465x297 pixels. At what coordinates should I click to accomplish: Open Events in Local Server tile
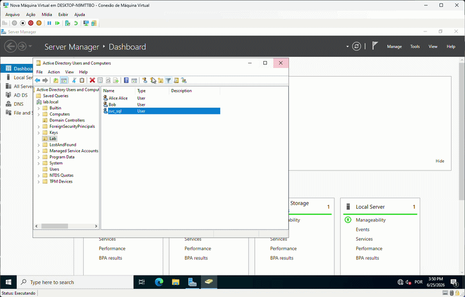tap(362, 230)
